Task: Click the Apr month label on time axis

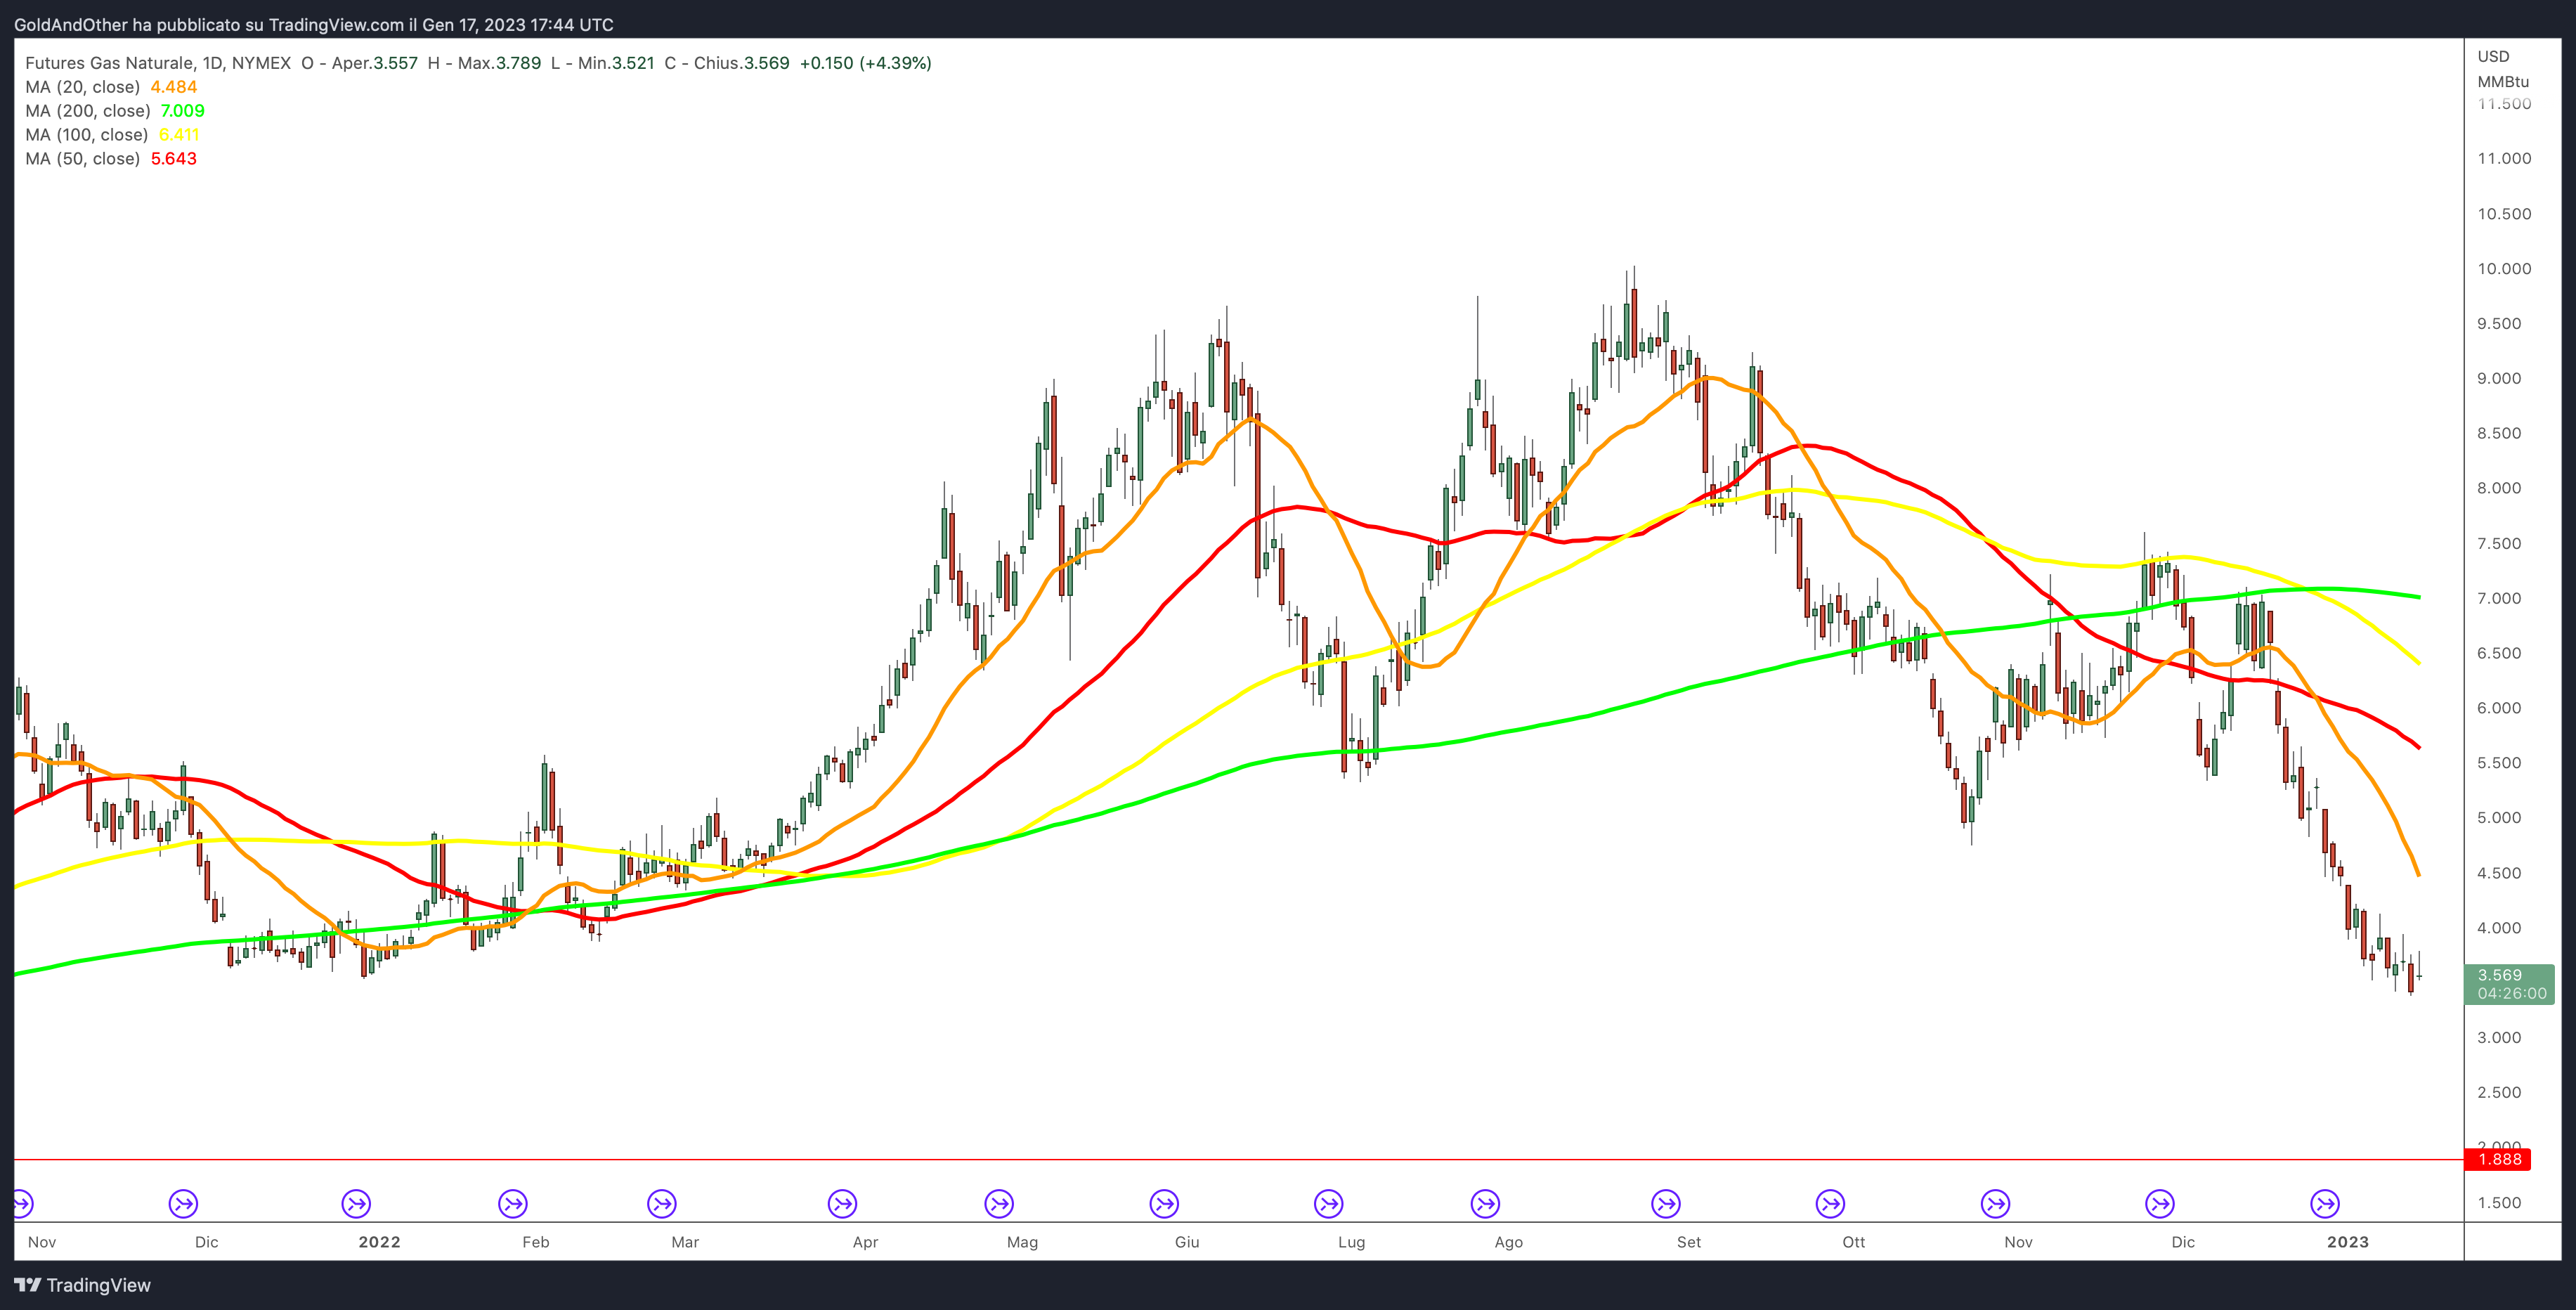Action: coord(865,1243)
